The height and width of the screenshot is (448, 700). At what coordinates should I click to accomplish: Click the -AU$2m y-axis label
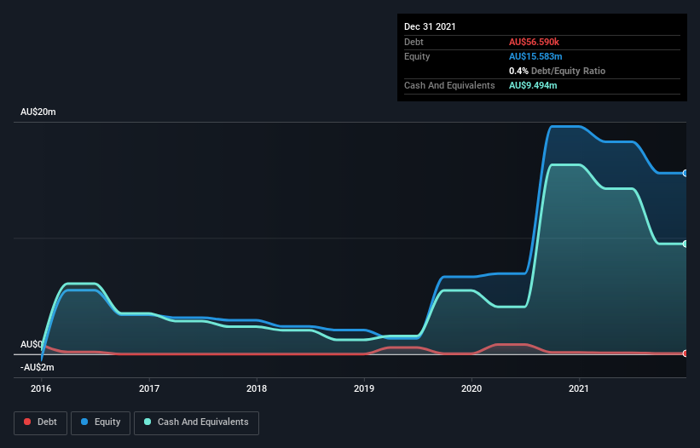[37, 367]
